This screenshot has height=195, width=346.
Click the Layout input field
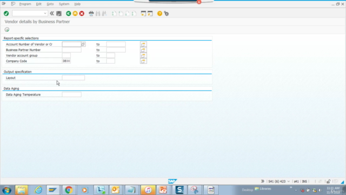74,78
